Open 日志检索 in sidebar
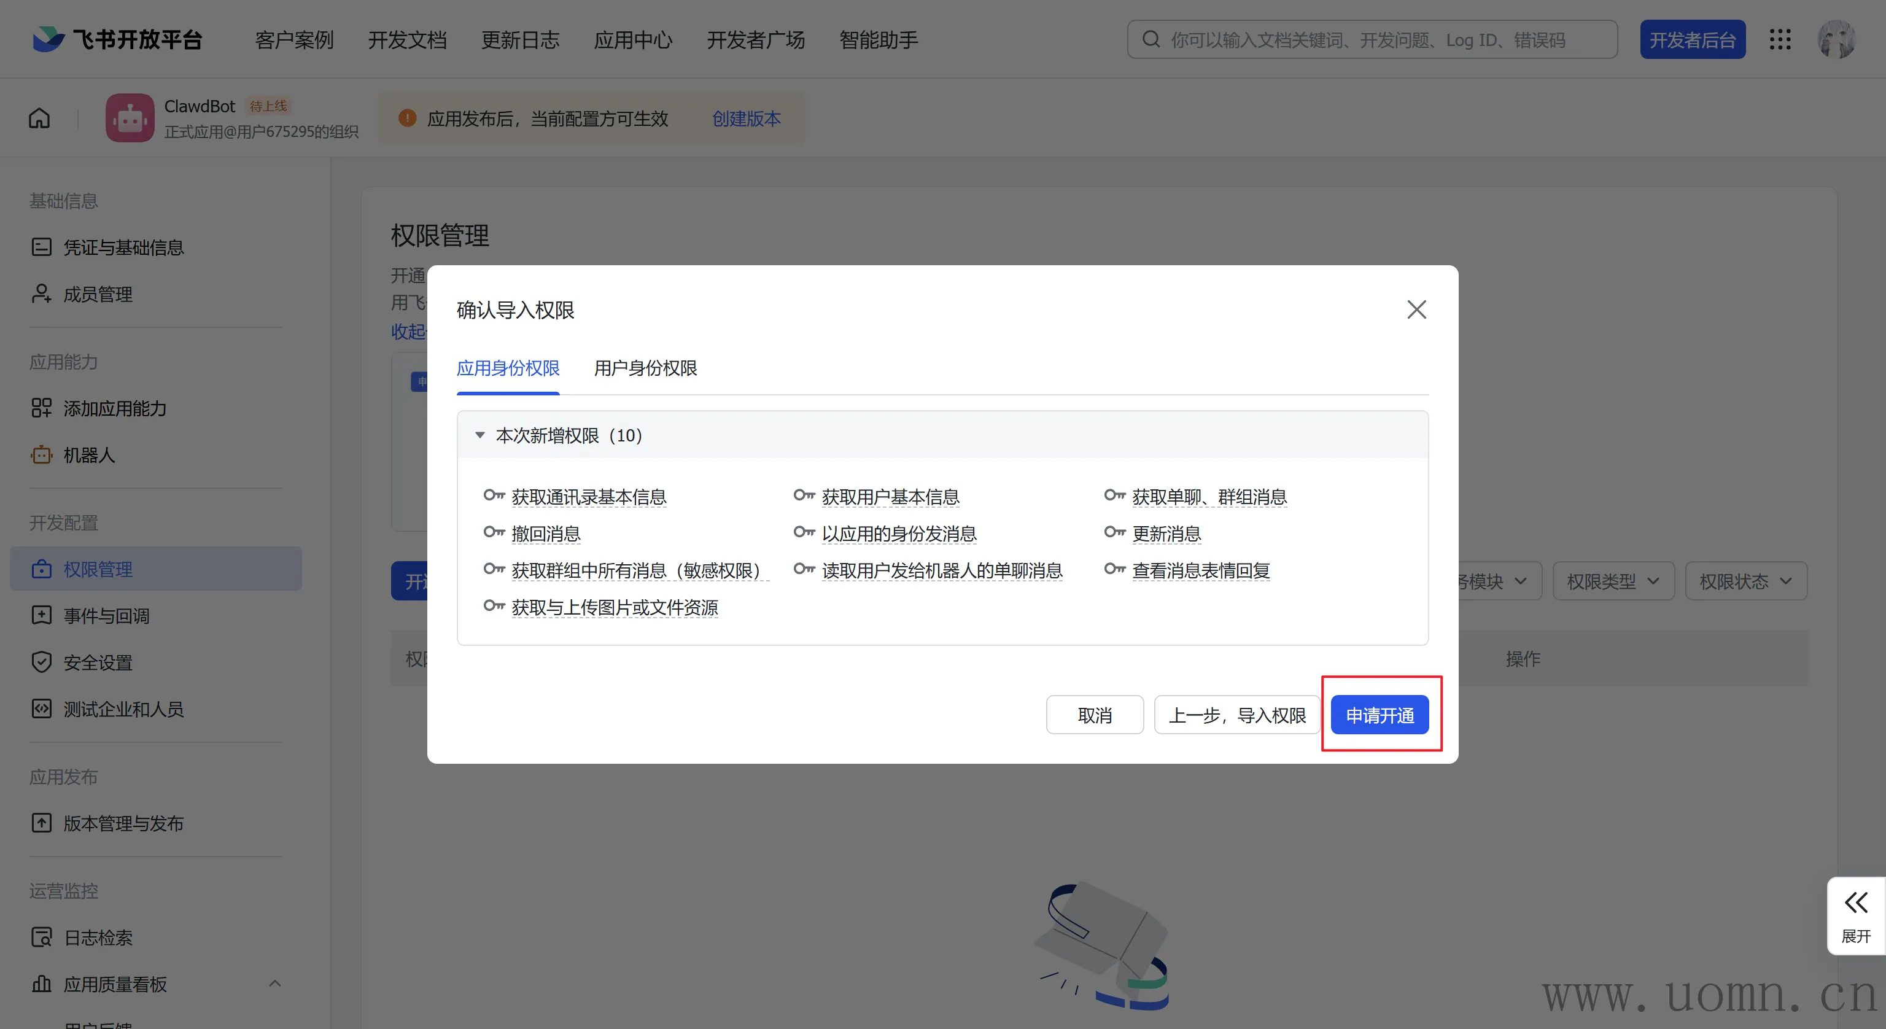 pyautogui.click(x=98, y=938)
